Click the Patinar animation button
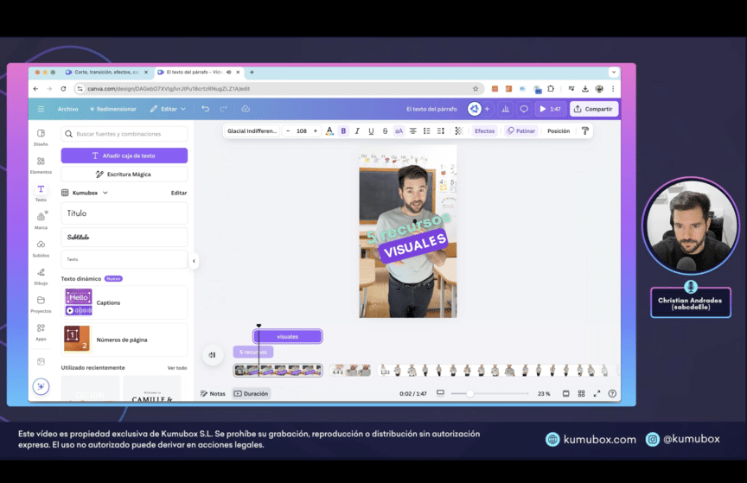Viewport: 747px width, 483px height. pyautogui.click(x=521, y=131)
